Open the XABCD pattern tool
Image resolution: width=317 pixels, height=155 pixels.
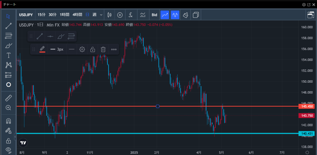[x=8, y=65]
